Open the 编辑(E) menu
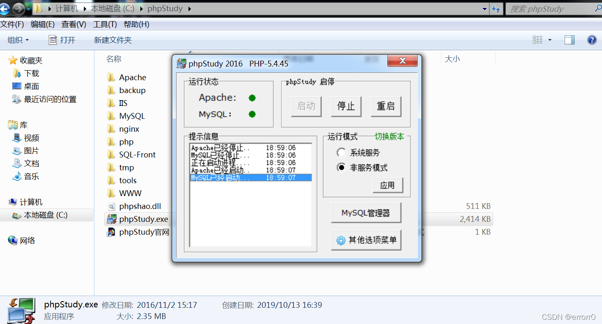602x324 pixels. point(43,25)
